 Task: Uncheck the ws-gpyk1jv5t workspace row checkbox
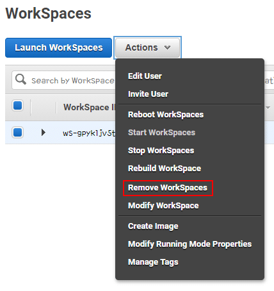[x=17, y=132]
